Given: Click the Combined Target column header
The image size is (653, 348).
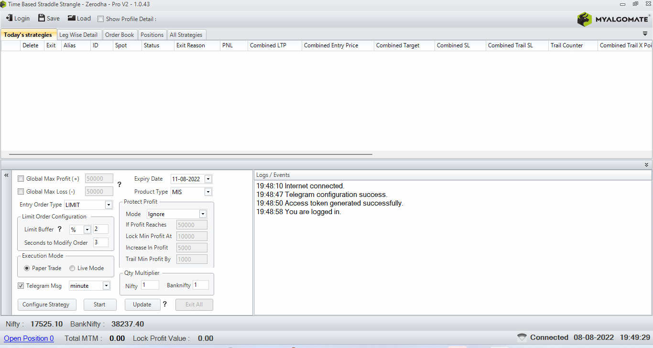Looking at the screenshot, I should click(404, 45).
